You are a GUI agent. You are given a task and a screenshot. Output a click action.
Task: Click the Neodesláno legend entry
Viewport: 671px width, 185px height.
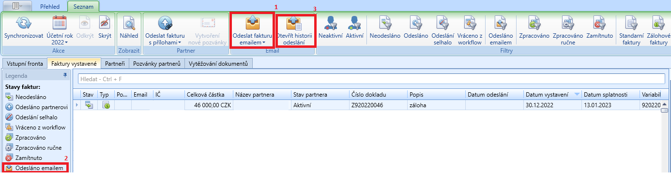(27, 97)
